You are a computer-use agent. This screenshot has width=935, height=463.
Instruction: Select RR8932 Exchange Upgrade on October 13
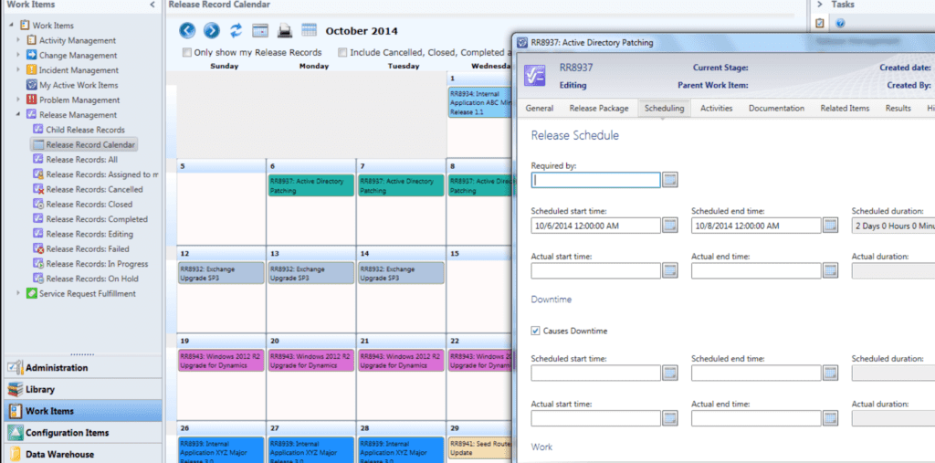[x=310, y=273]
